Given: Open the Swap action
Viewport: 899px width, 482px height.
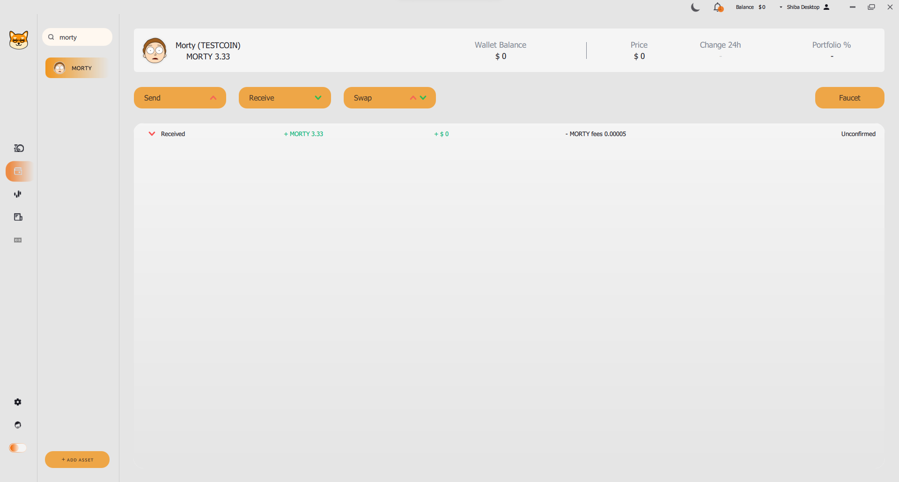Looking at the screenshot, I should tap(390, 98).
